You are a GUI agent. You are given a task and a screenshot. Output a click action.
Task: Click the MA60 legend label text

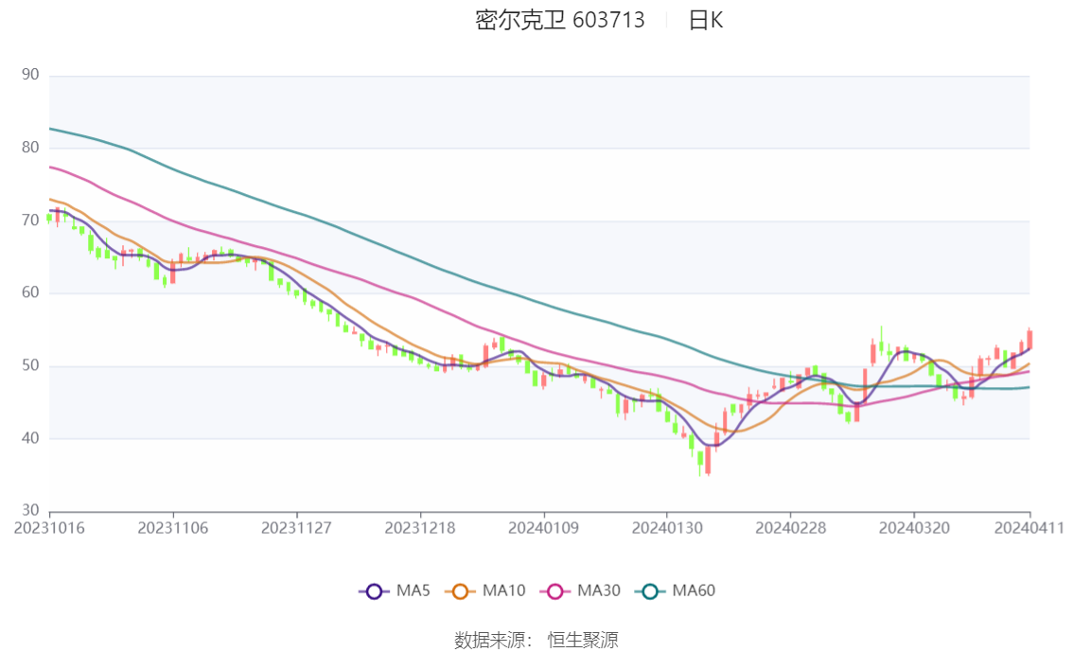click(694, 590)
